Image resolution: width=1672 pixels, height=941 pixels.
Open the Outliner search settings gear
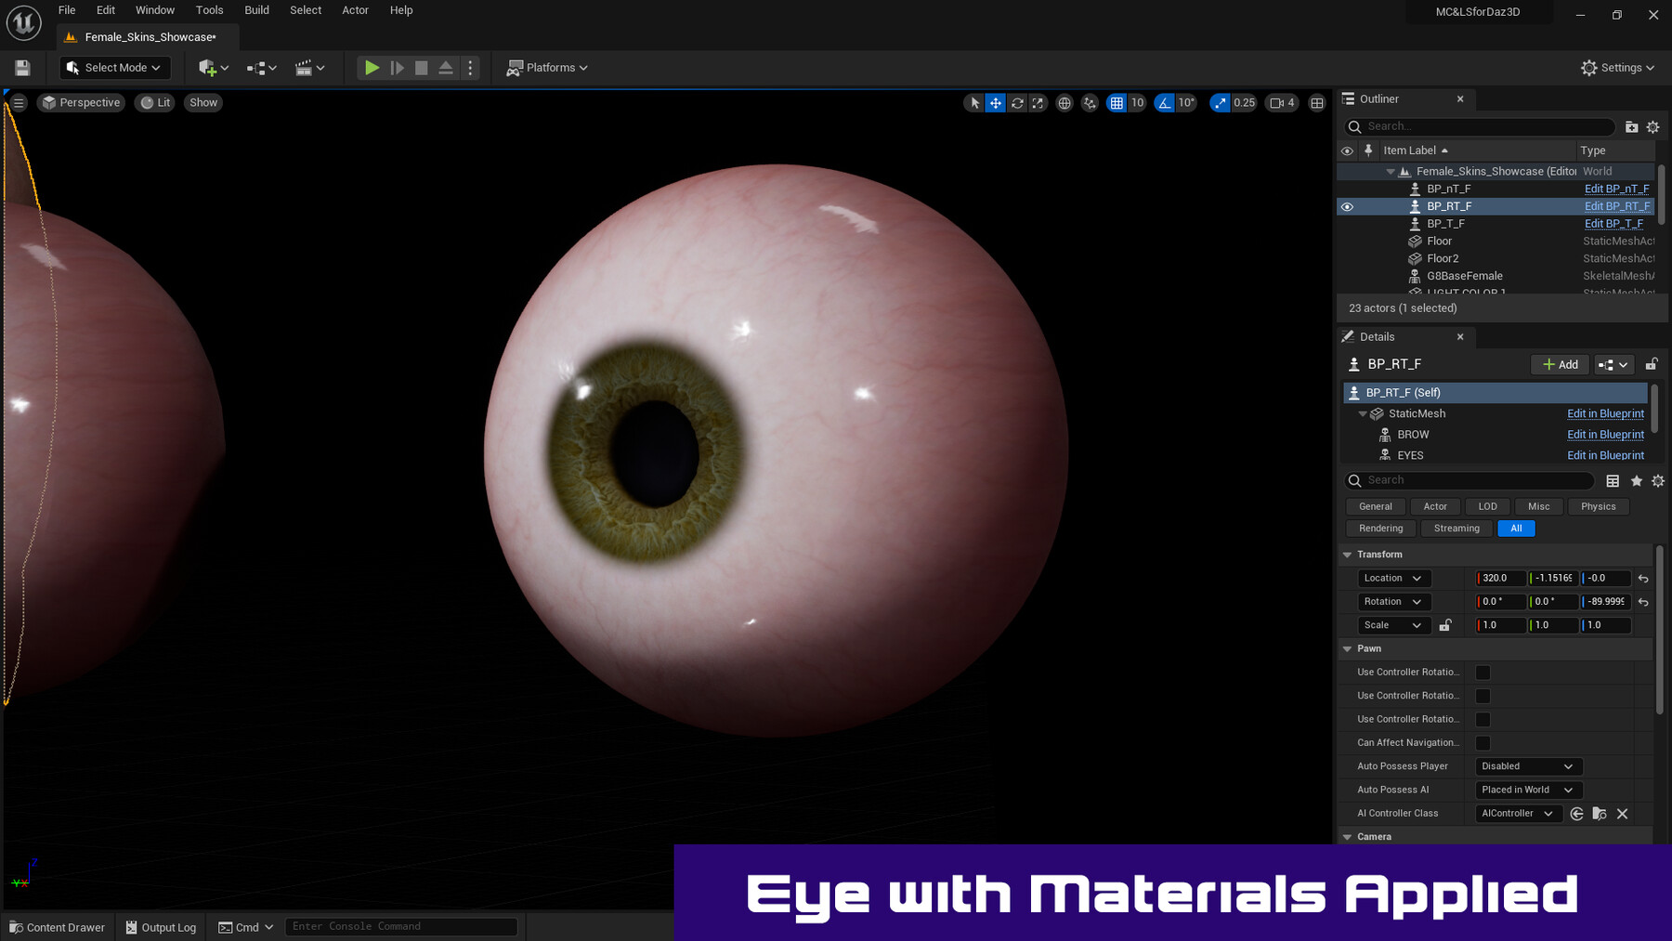pyautogui.click(x=1652, y=126)
